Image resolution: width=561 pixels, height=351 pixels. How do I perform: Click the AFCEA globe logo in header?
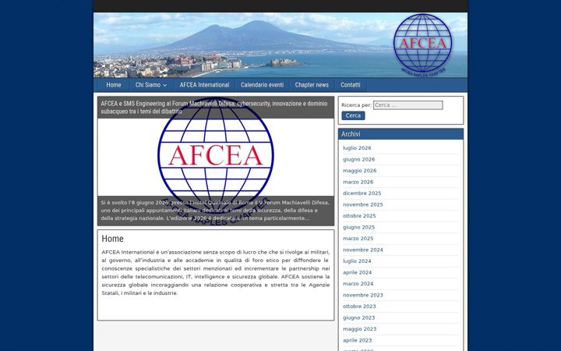422,44
